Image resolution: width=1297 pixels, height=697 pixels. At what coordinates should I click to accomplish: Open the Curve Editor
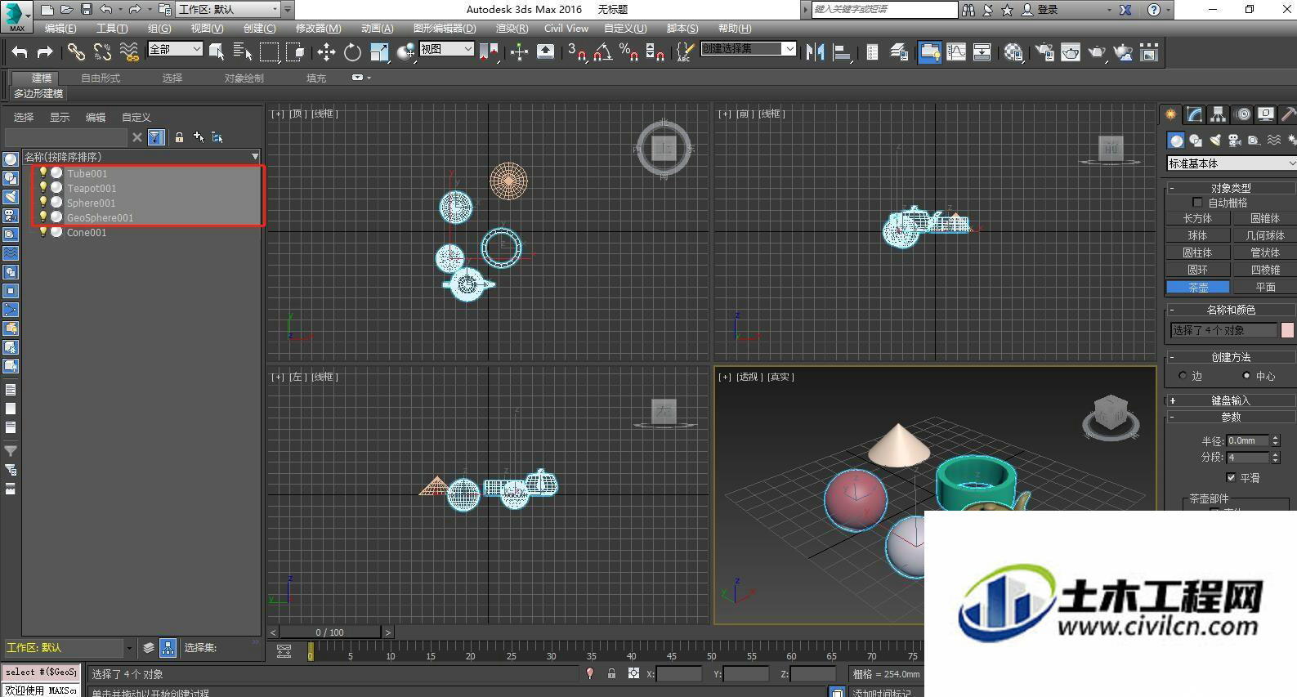point(956,52)
